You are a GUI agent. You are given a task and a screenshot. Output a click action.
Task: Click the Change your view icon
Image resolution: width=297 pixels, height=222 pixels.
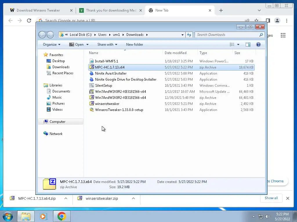coord(232,45)
